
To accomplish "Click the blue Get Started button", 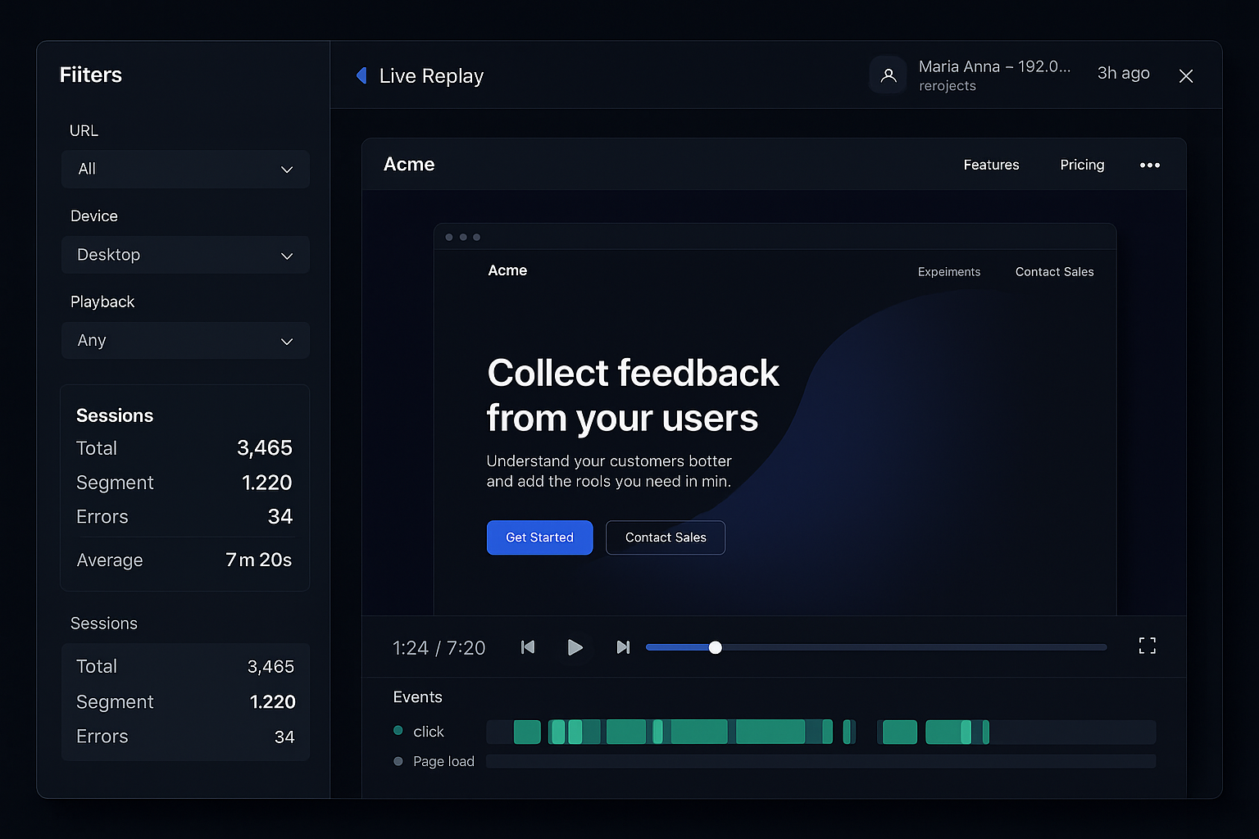I will tap(539, 537).
